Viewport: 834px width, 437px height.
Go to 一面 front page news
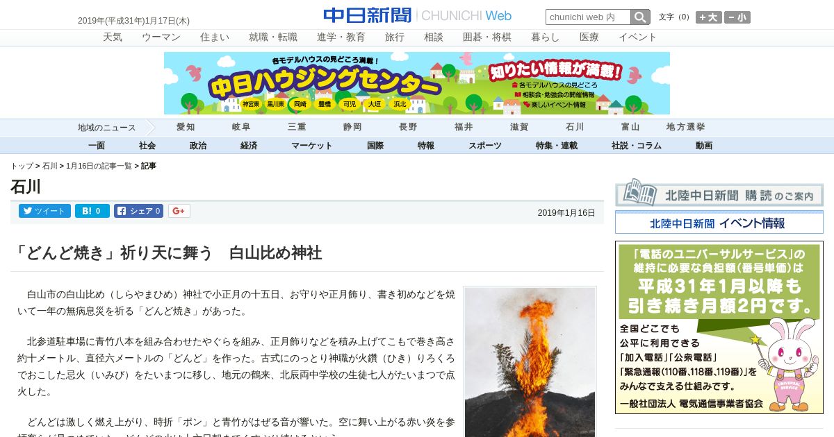(97, 146)
